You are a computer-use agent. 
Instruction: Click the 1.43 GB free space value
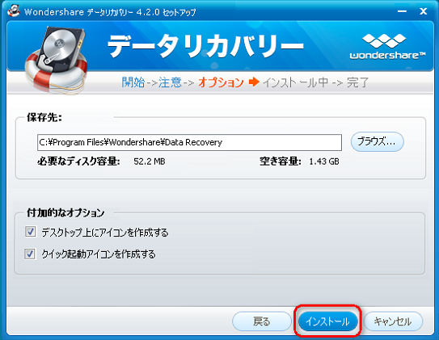pyautogui.click(x=324, y=162)
